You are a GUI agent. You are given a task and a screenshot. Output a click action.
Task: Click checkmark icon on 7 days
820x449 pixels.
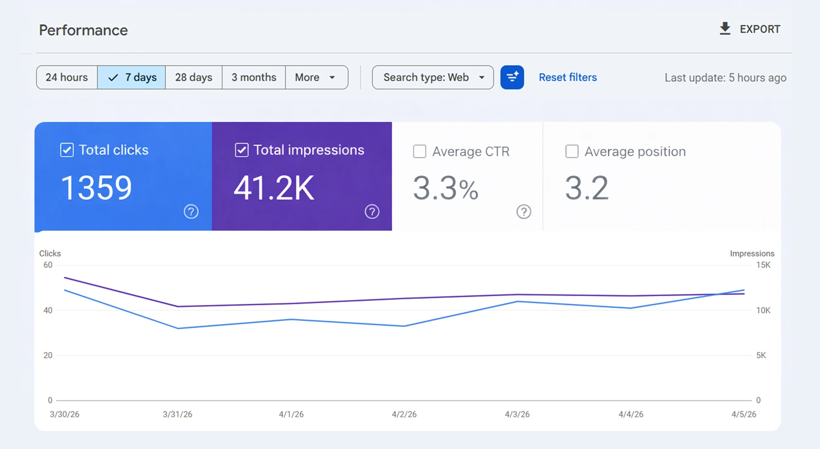[x=113, y=77]
